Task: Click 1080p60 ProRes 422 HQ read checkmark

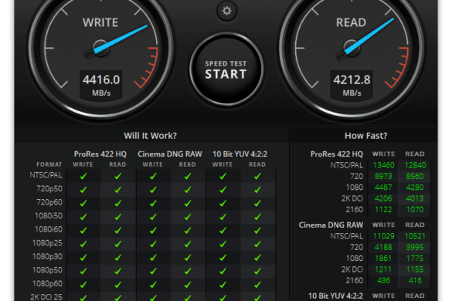Action: click(x=118, y=285)
